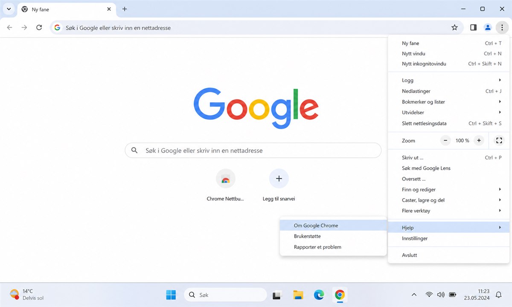This screenshot has width=512, height=307.
Task: Click the three-dot Chrome menu button
Action: coord(502,28)
